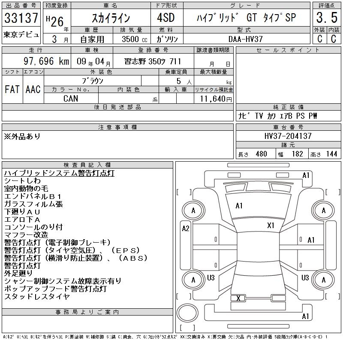Select first registration year H26

(x=55, y=21)
